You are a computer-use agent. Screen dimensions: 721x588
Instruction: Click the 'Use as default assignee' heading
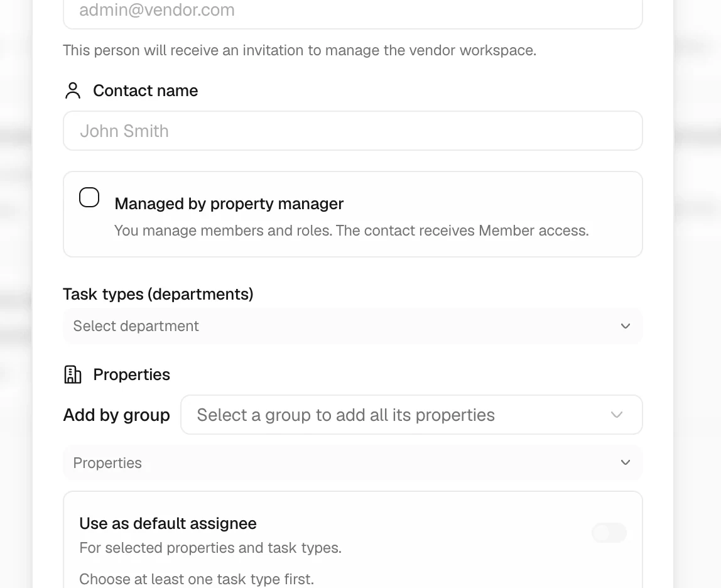click(x=168, y=523)
